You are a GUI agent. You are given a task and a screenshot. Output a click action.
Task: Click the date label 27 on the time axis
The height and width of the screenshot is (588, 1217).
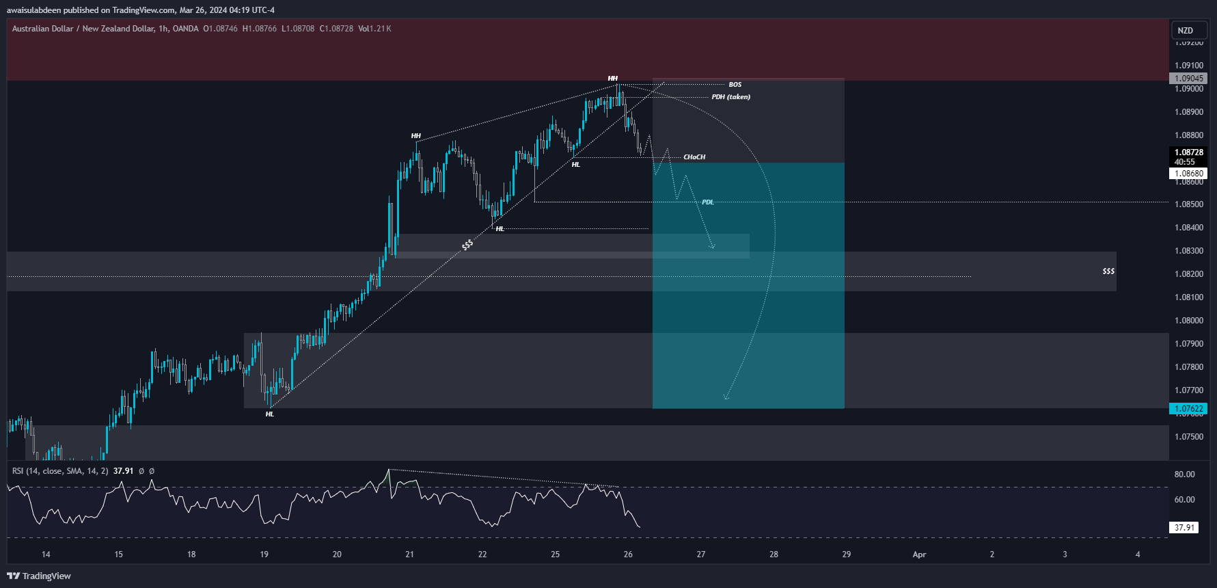click(x=701, y=554)
